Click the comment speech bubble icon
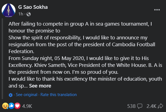This screenshot has height=112, width=166. (140, 106)
